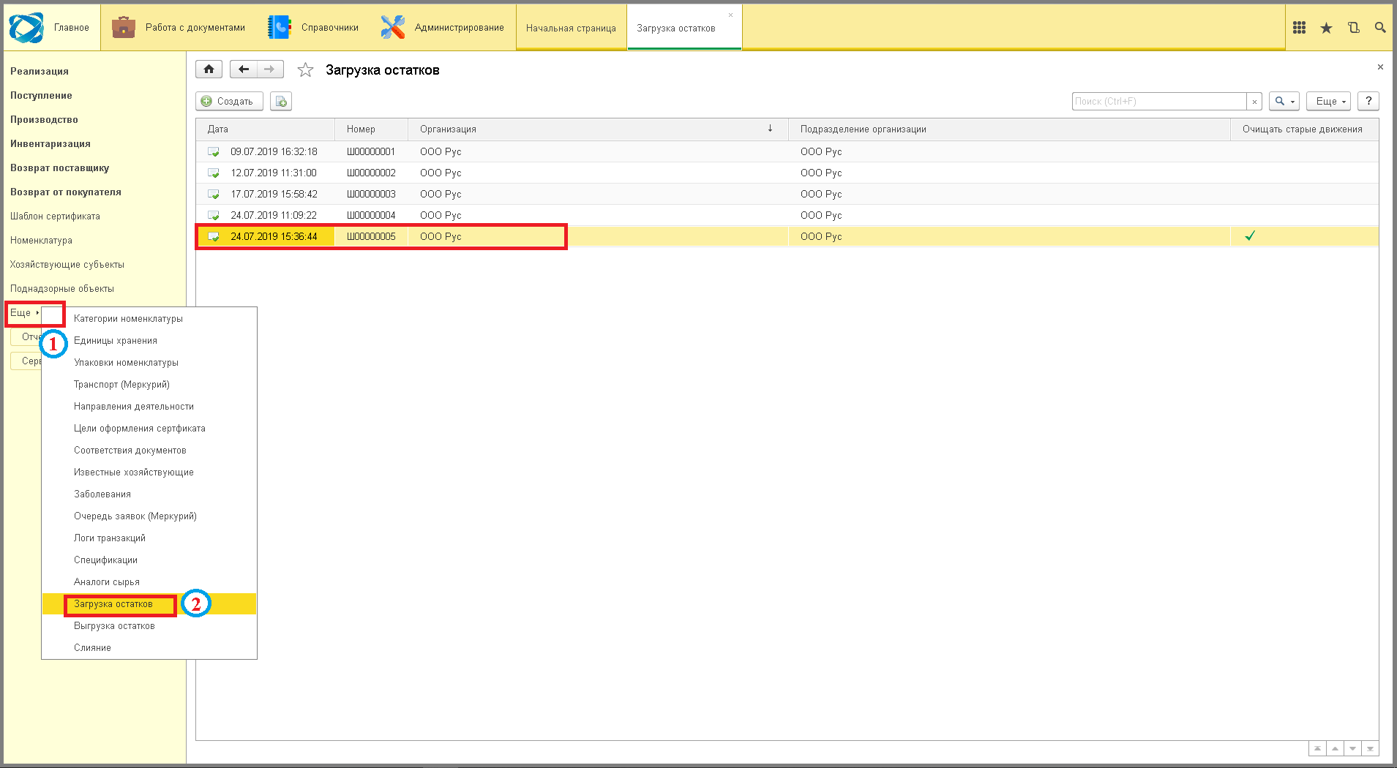The image size is (1397, 768).
Task: Open Хозяйствующие субъекты in the sidebar
Action: pyautogui.click(x=67, y=265)
